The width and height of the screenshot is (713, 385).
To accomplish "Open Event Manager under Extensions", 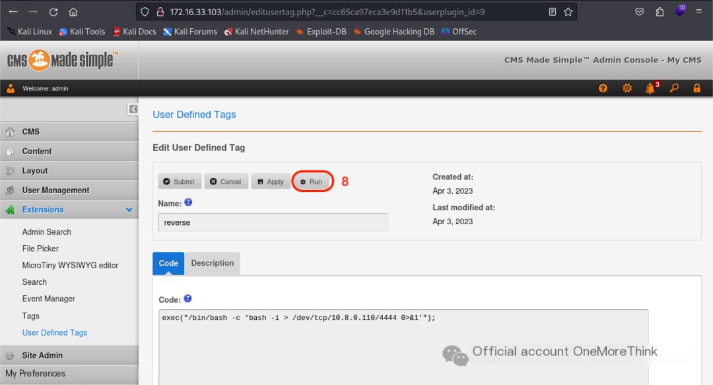I will (49, 299).
